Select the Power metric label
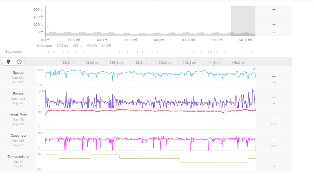The width and height of the screenshot is (314, 176). point(18,94)
